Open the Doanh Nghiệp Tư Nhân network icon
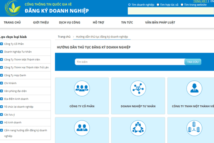This screenshot has height=143, width=214. 138,89
